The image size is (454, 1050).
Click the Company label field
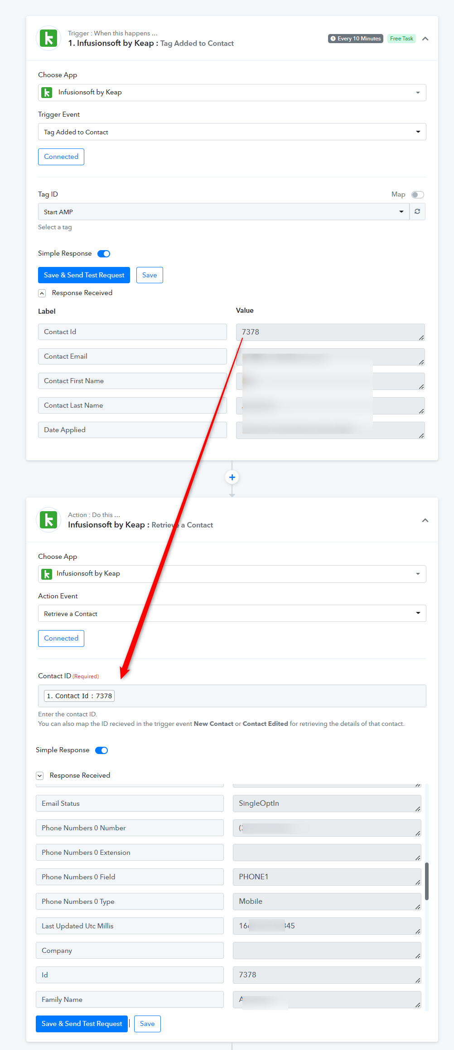130,951
